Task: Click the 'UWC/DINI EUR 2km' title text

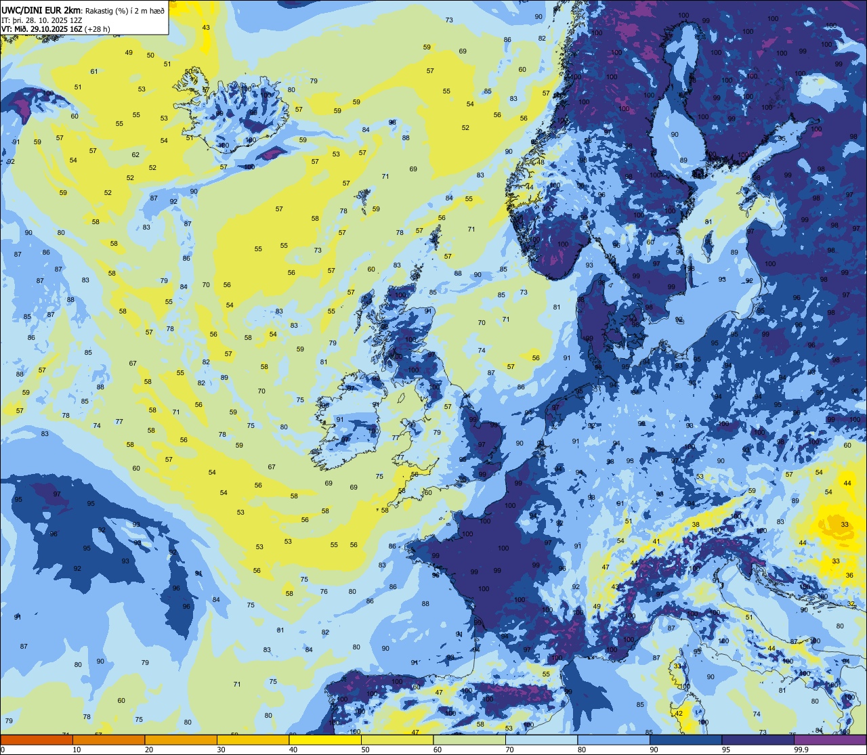Action: click(x=41, y=9)
